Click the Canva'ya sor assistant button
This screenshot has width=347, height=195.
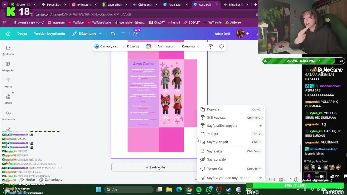[107, 46]
